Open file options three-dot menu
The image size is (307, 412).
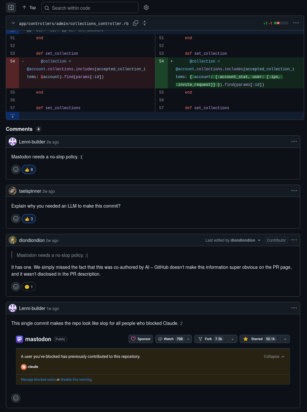(x=296, y=23)
